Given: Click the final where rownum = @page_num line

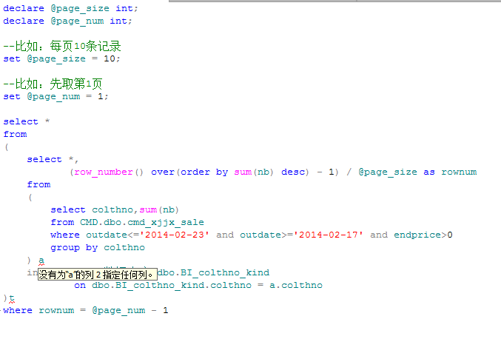Looking at the screenshot, I should pyautogui.click(x=85, y=310).
